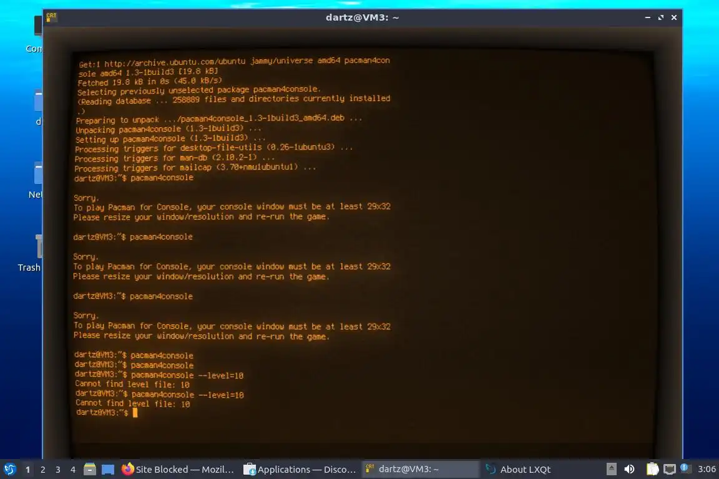Close the terminal window
The image size is (719, 479).
(x=673, y=17)
